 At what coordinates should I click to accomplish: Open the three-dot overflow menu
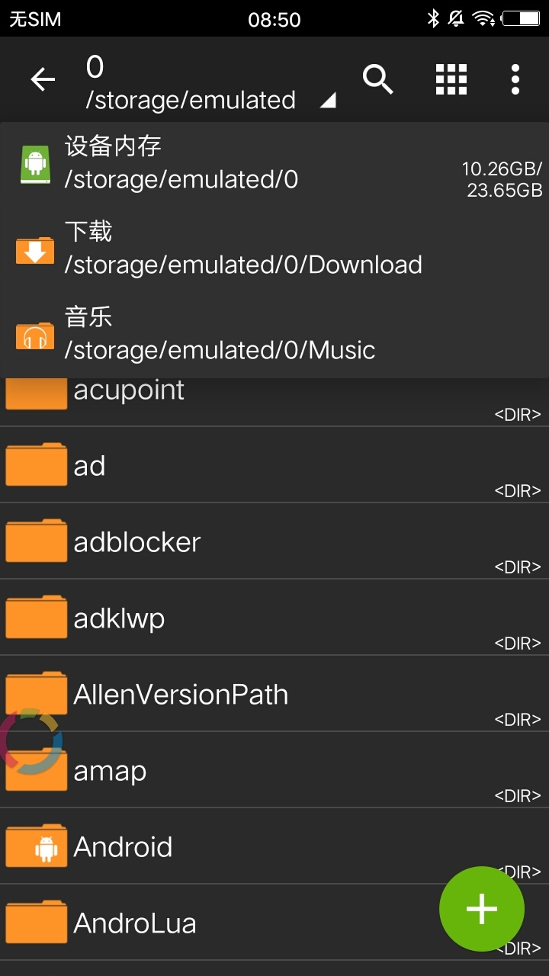pyautogui.click(x=515, y=79)
